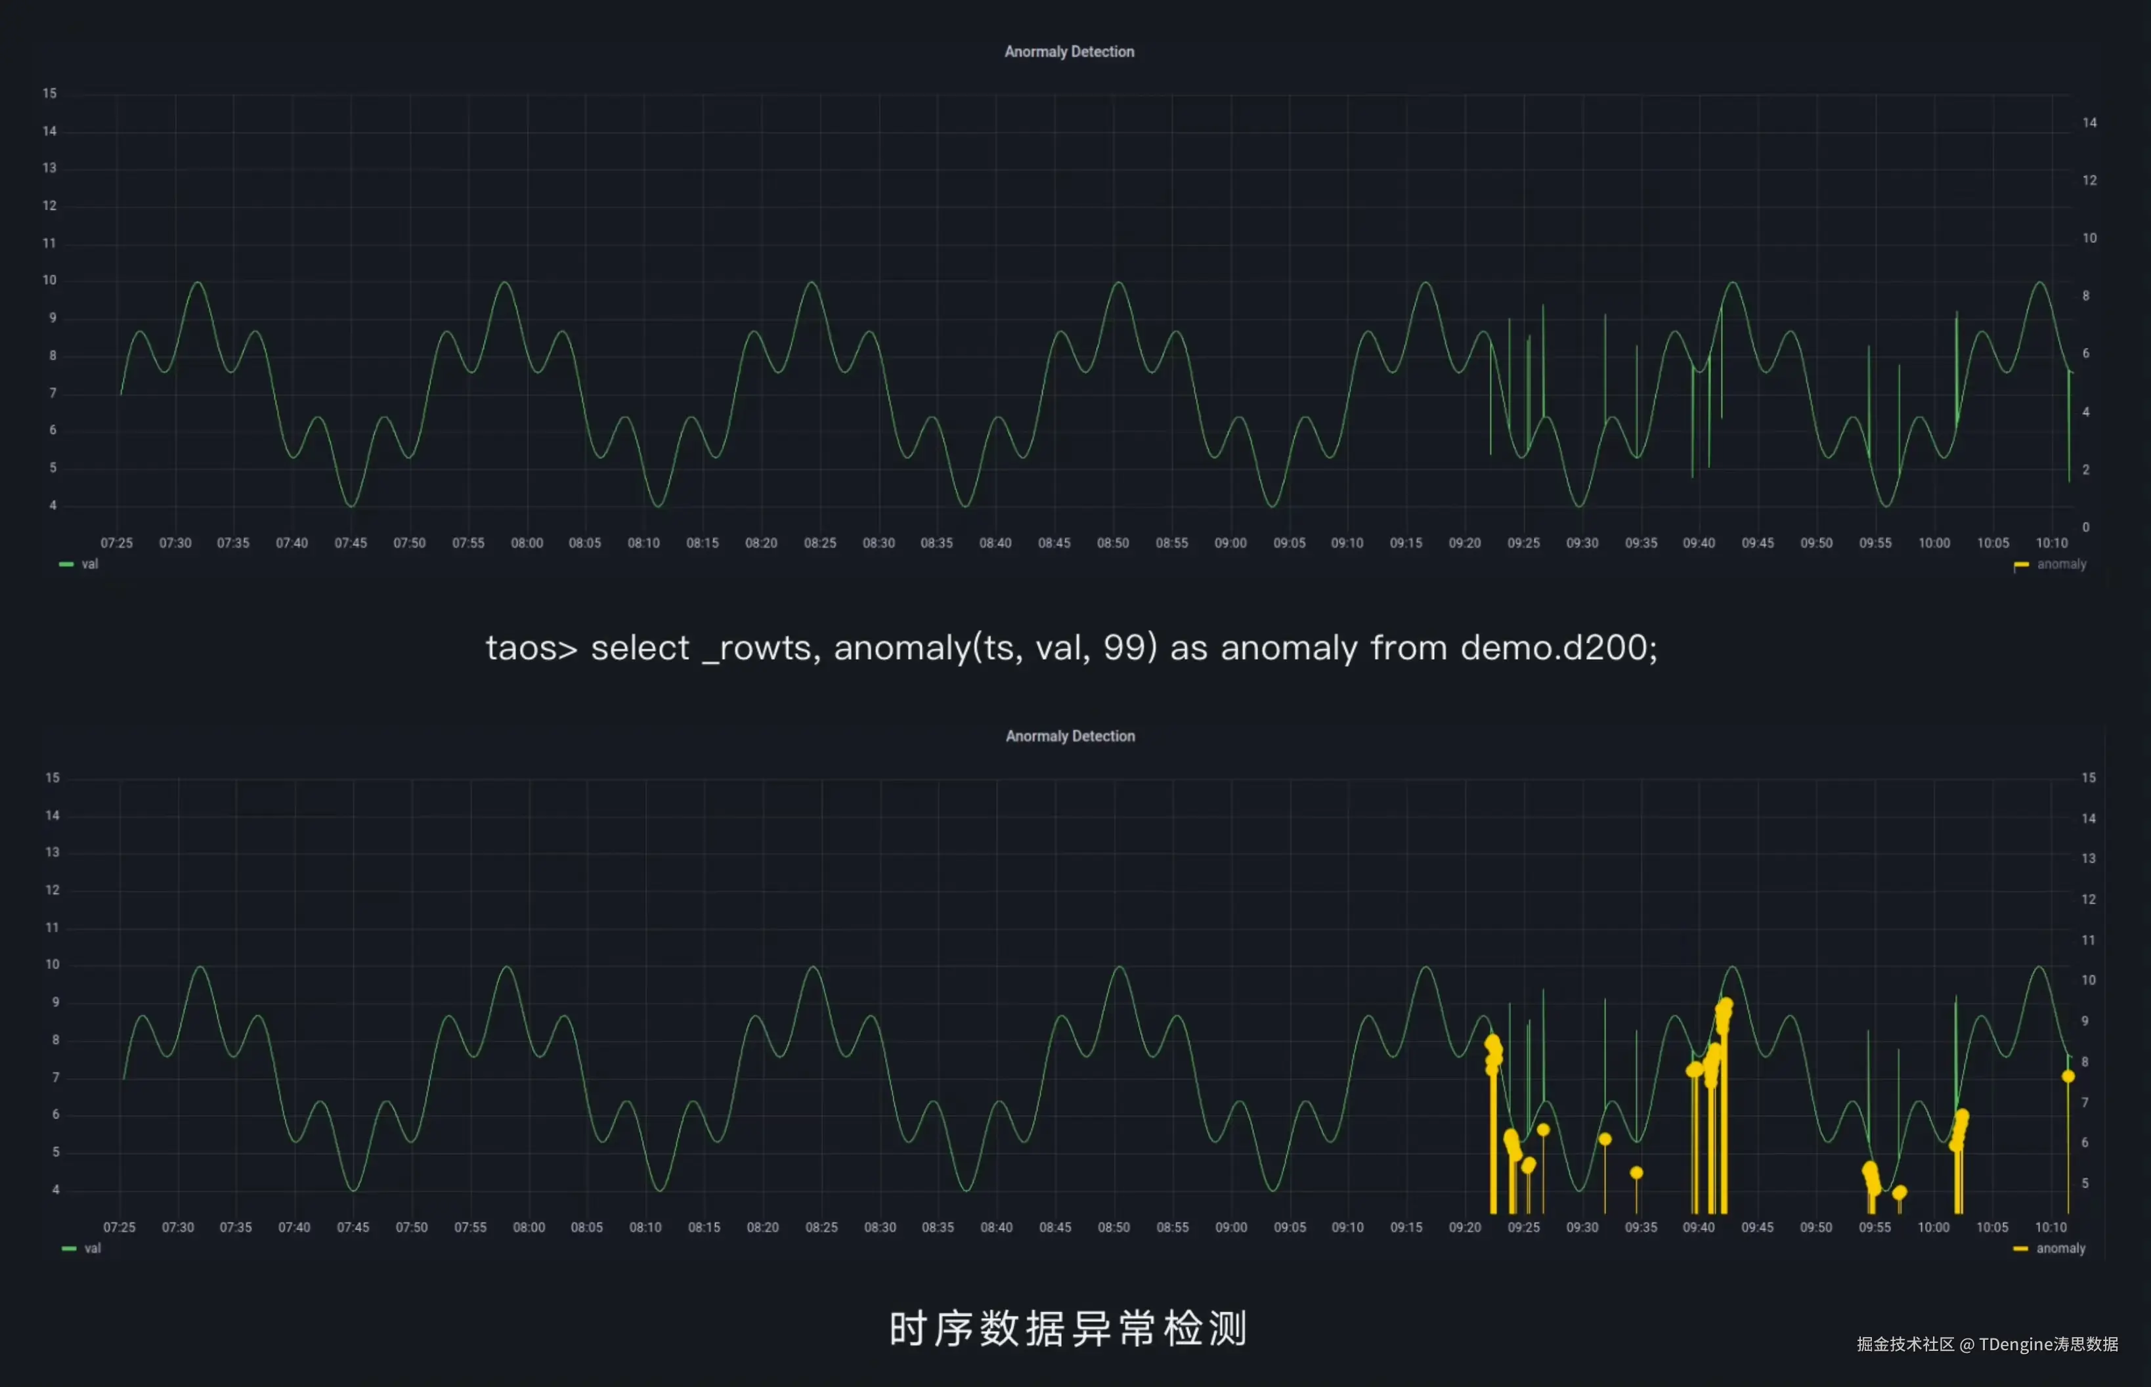Click the Chinese caption 时序数据异常检测
Image resolution: width=2151 pixels, height=1387 pixels.
[1068, 1329]
